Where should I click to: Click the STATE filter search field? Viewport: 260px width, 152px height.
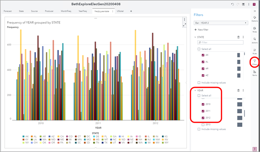[x=220, y=42]
